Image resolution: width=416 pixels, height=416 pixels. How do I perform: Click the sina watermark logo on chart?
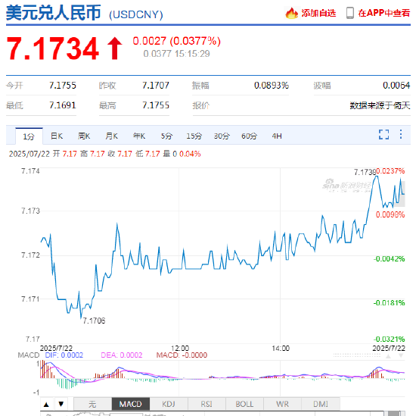tap(346, 186)
